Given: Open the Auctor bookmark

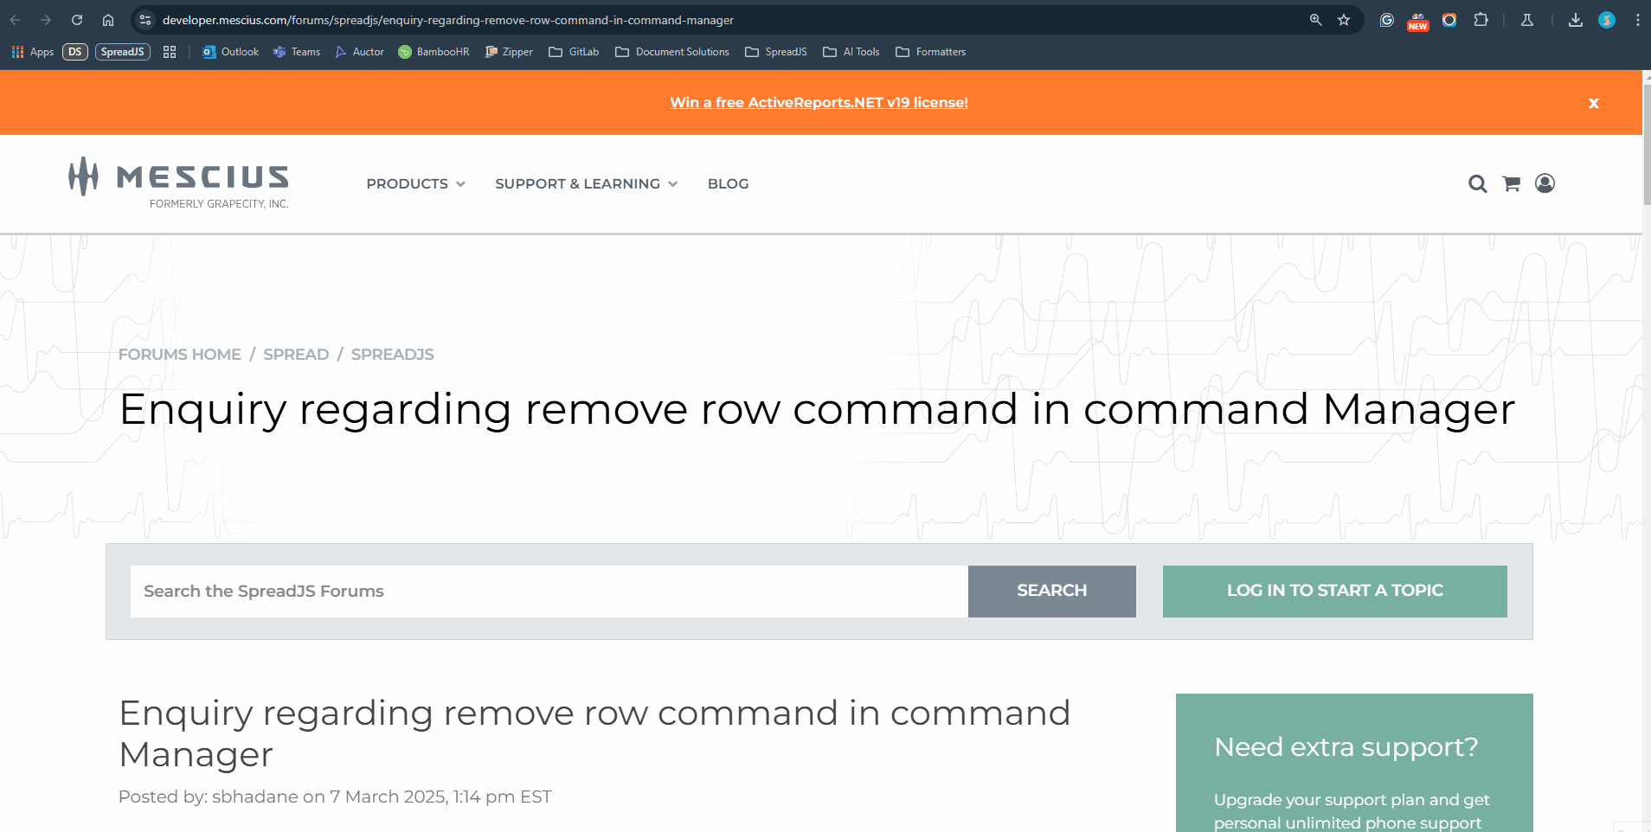Looking at the screenshot, I should [359, 52].
